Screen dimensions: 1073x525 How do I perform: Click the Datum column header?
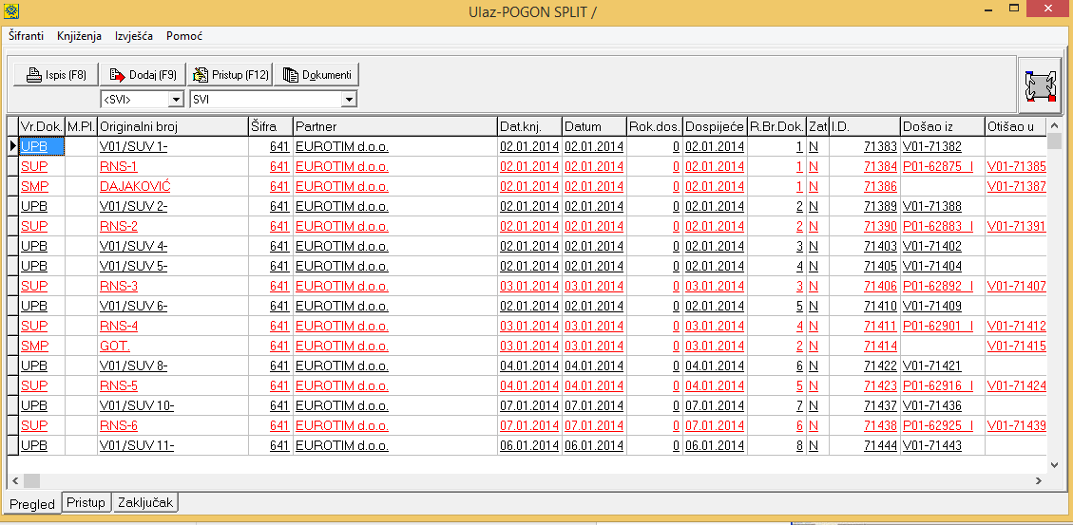coord(595,126)
